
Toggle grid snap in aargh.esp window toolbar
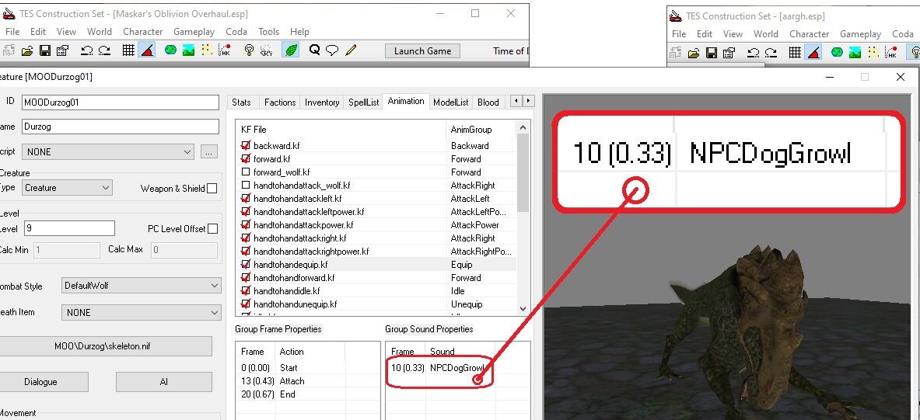(795, 54)
